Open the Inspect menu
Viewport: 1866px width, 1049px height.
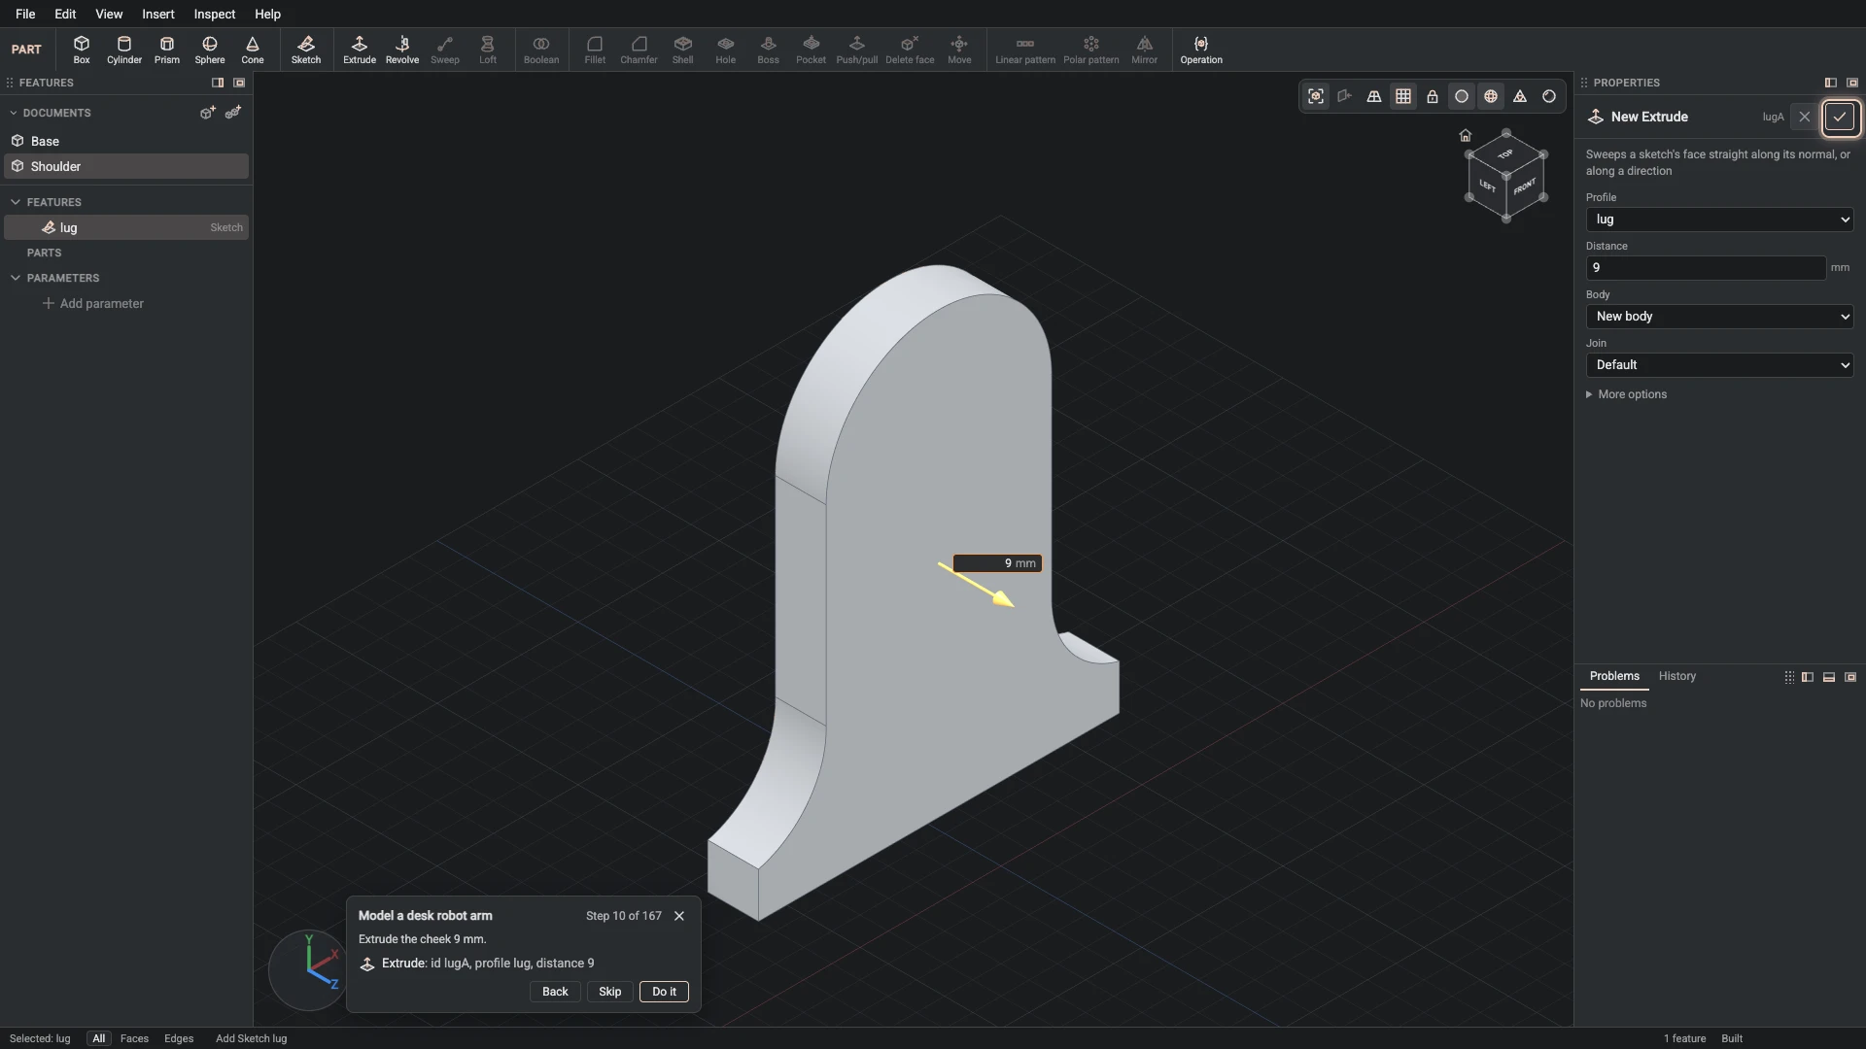(215, 14)
